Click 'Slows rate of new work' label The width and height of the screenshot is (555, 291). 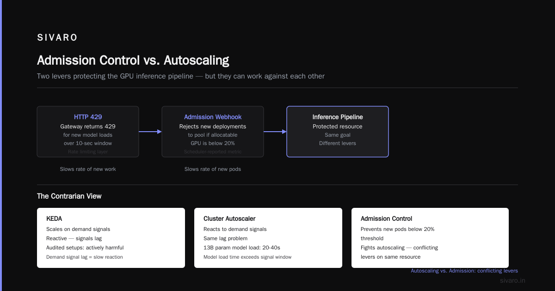pos(88,169)
